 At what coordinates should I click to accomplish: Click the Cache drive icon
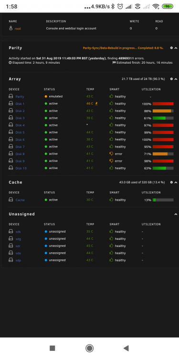tap(11, 200)
